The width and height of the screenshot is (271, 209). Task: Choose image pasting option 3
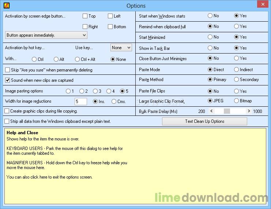point(95,91)
